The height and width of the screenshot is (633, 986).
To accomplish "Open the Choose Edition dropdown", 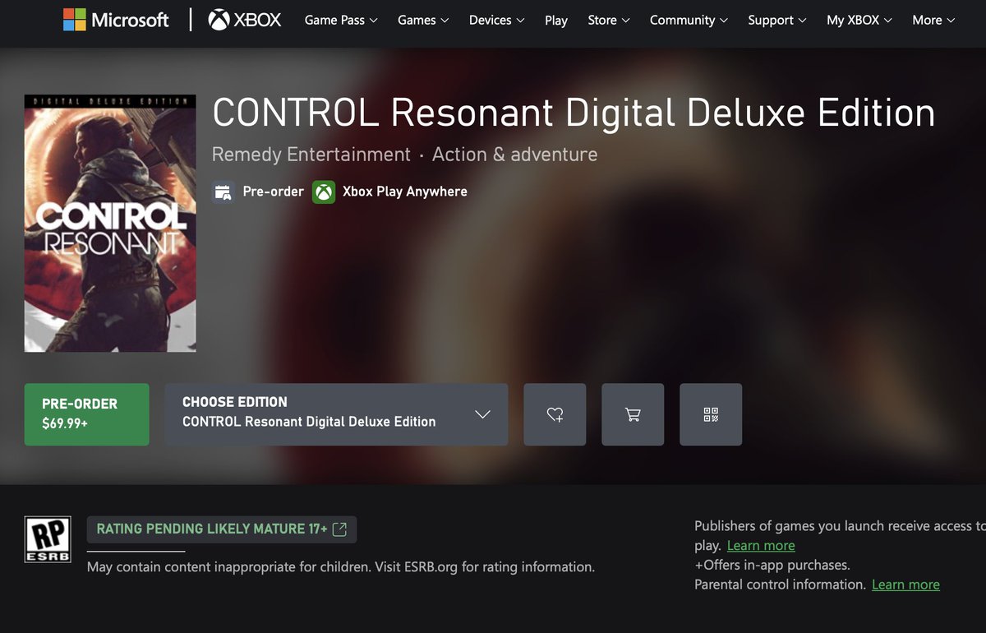I will tap(336, 414).
